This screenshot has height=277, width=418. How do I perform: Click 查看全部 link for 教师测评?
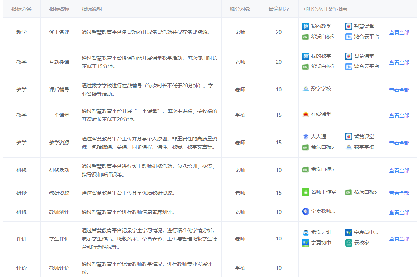point(399,212)
